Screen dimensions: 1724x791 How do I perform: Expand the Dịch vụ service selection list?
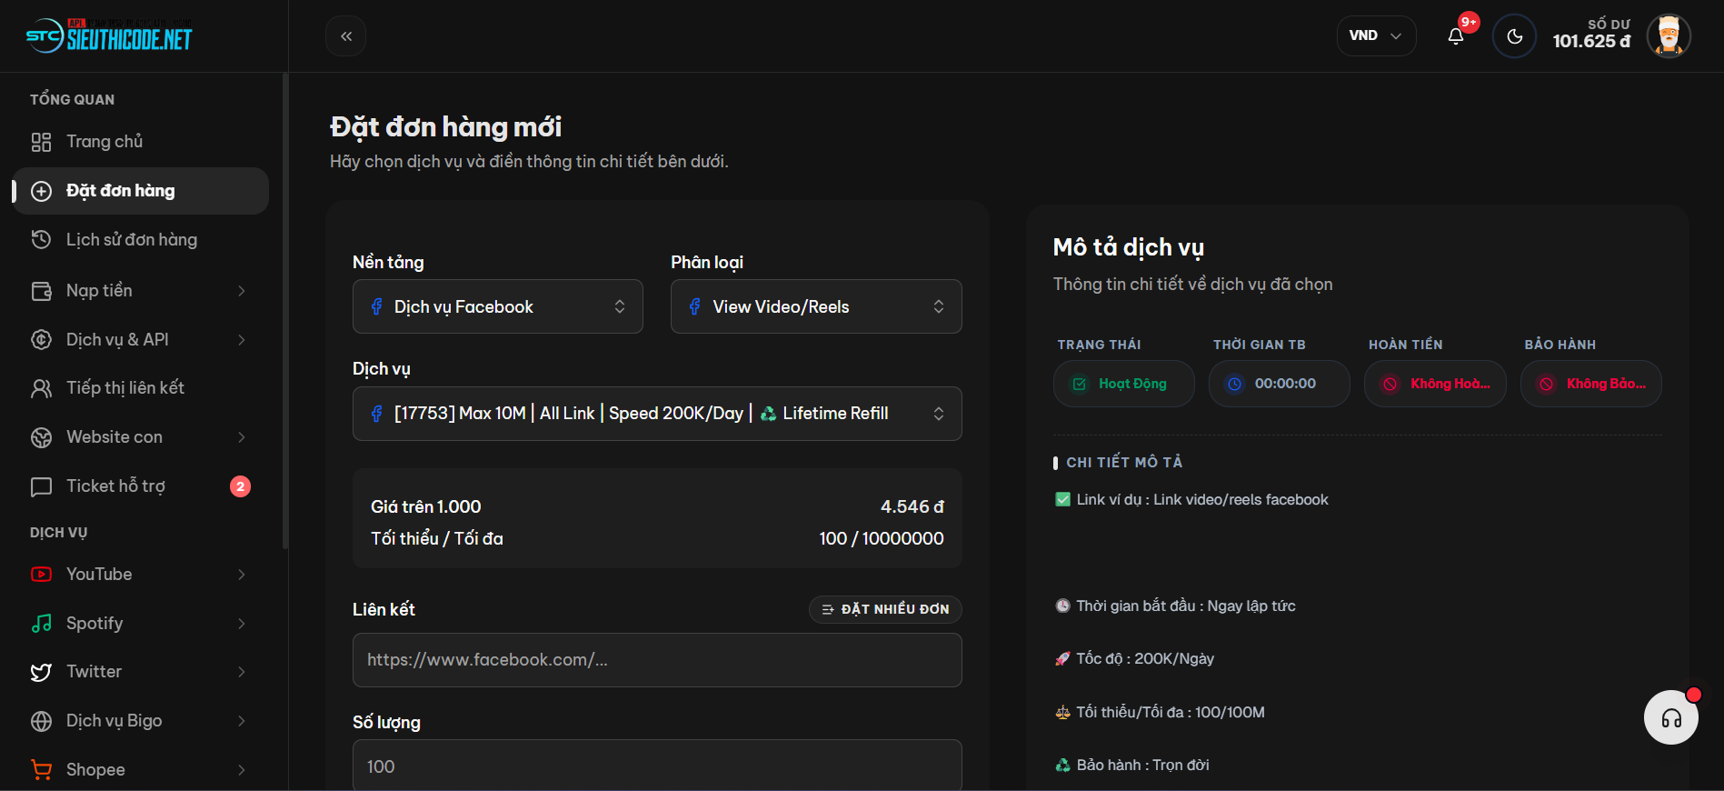[x=656, y=414]
